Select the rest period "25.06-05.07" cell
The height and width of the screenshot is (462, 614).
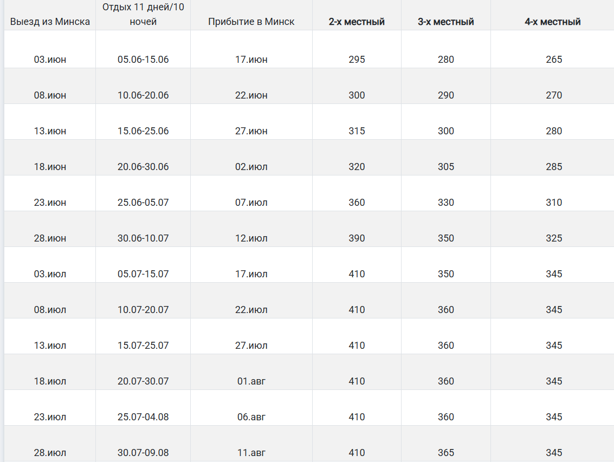[143, 203]
